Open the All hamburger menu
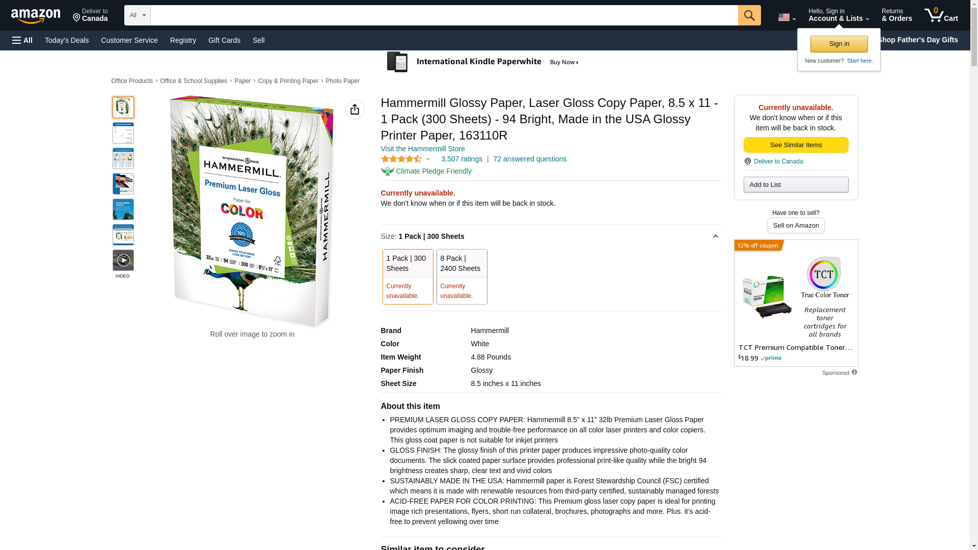 (22, 40)
